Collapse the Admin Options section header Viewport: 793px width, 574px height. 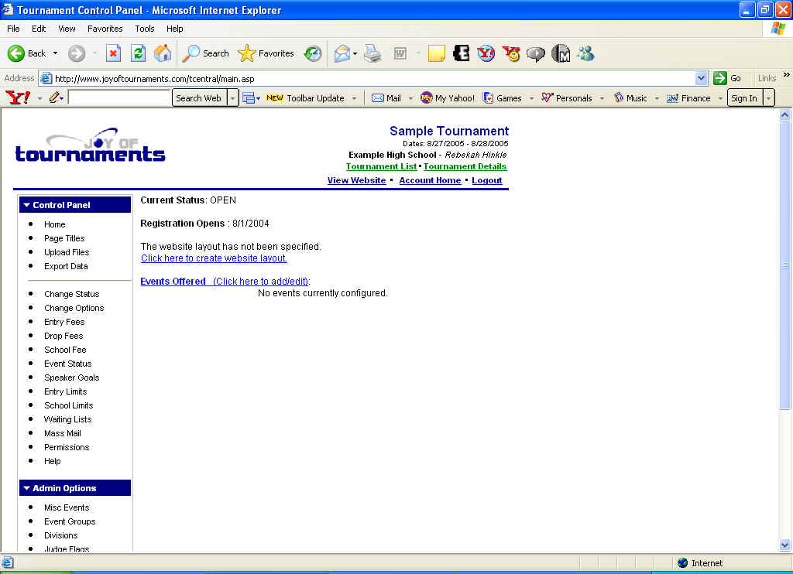[x=75, y=488]
